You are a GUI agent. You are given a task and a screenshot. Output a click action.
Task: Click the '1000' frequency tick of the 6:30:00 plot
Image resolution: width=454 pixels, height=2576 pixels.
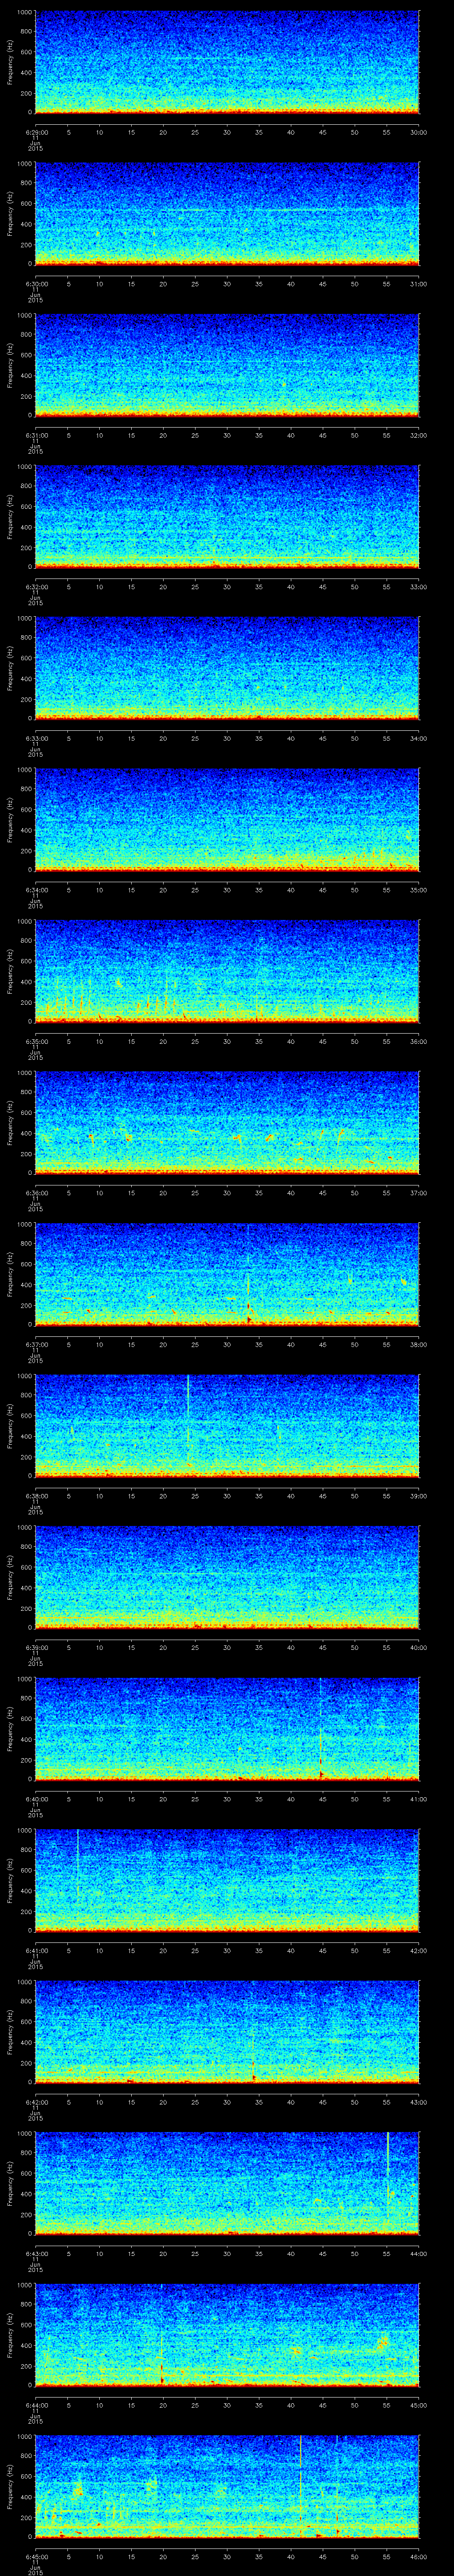click(24, 164)
